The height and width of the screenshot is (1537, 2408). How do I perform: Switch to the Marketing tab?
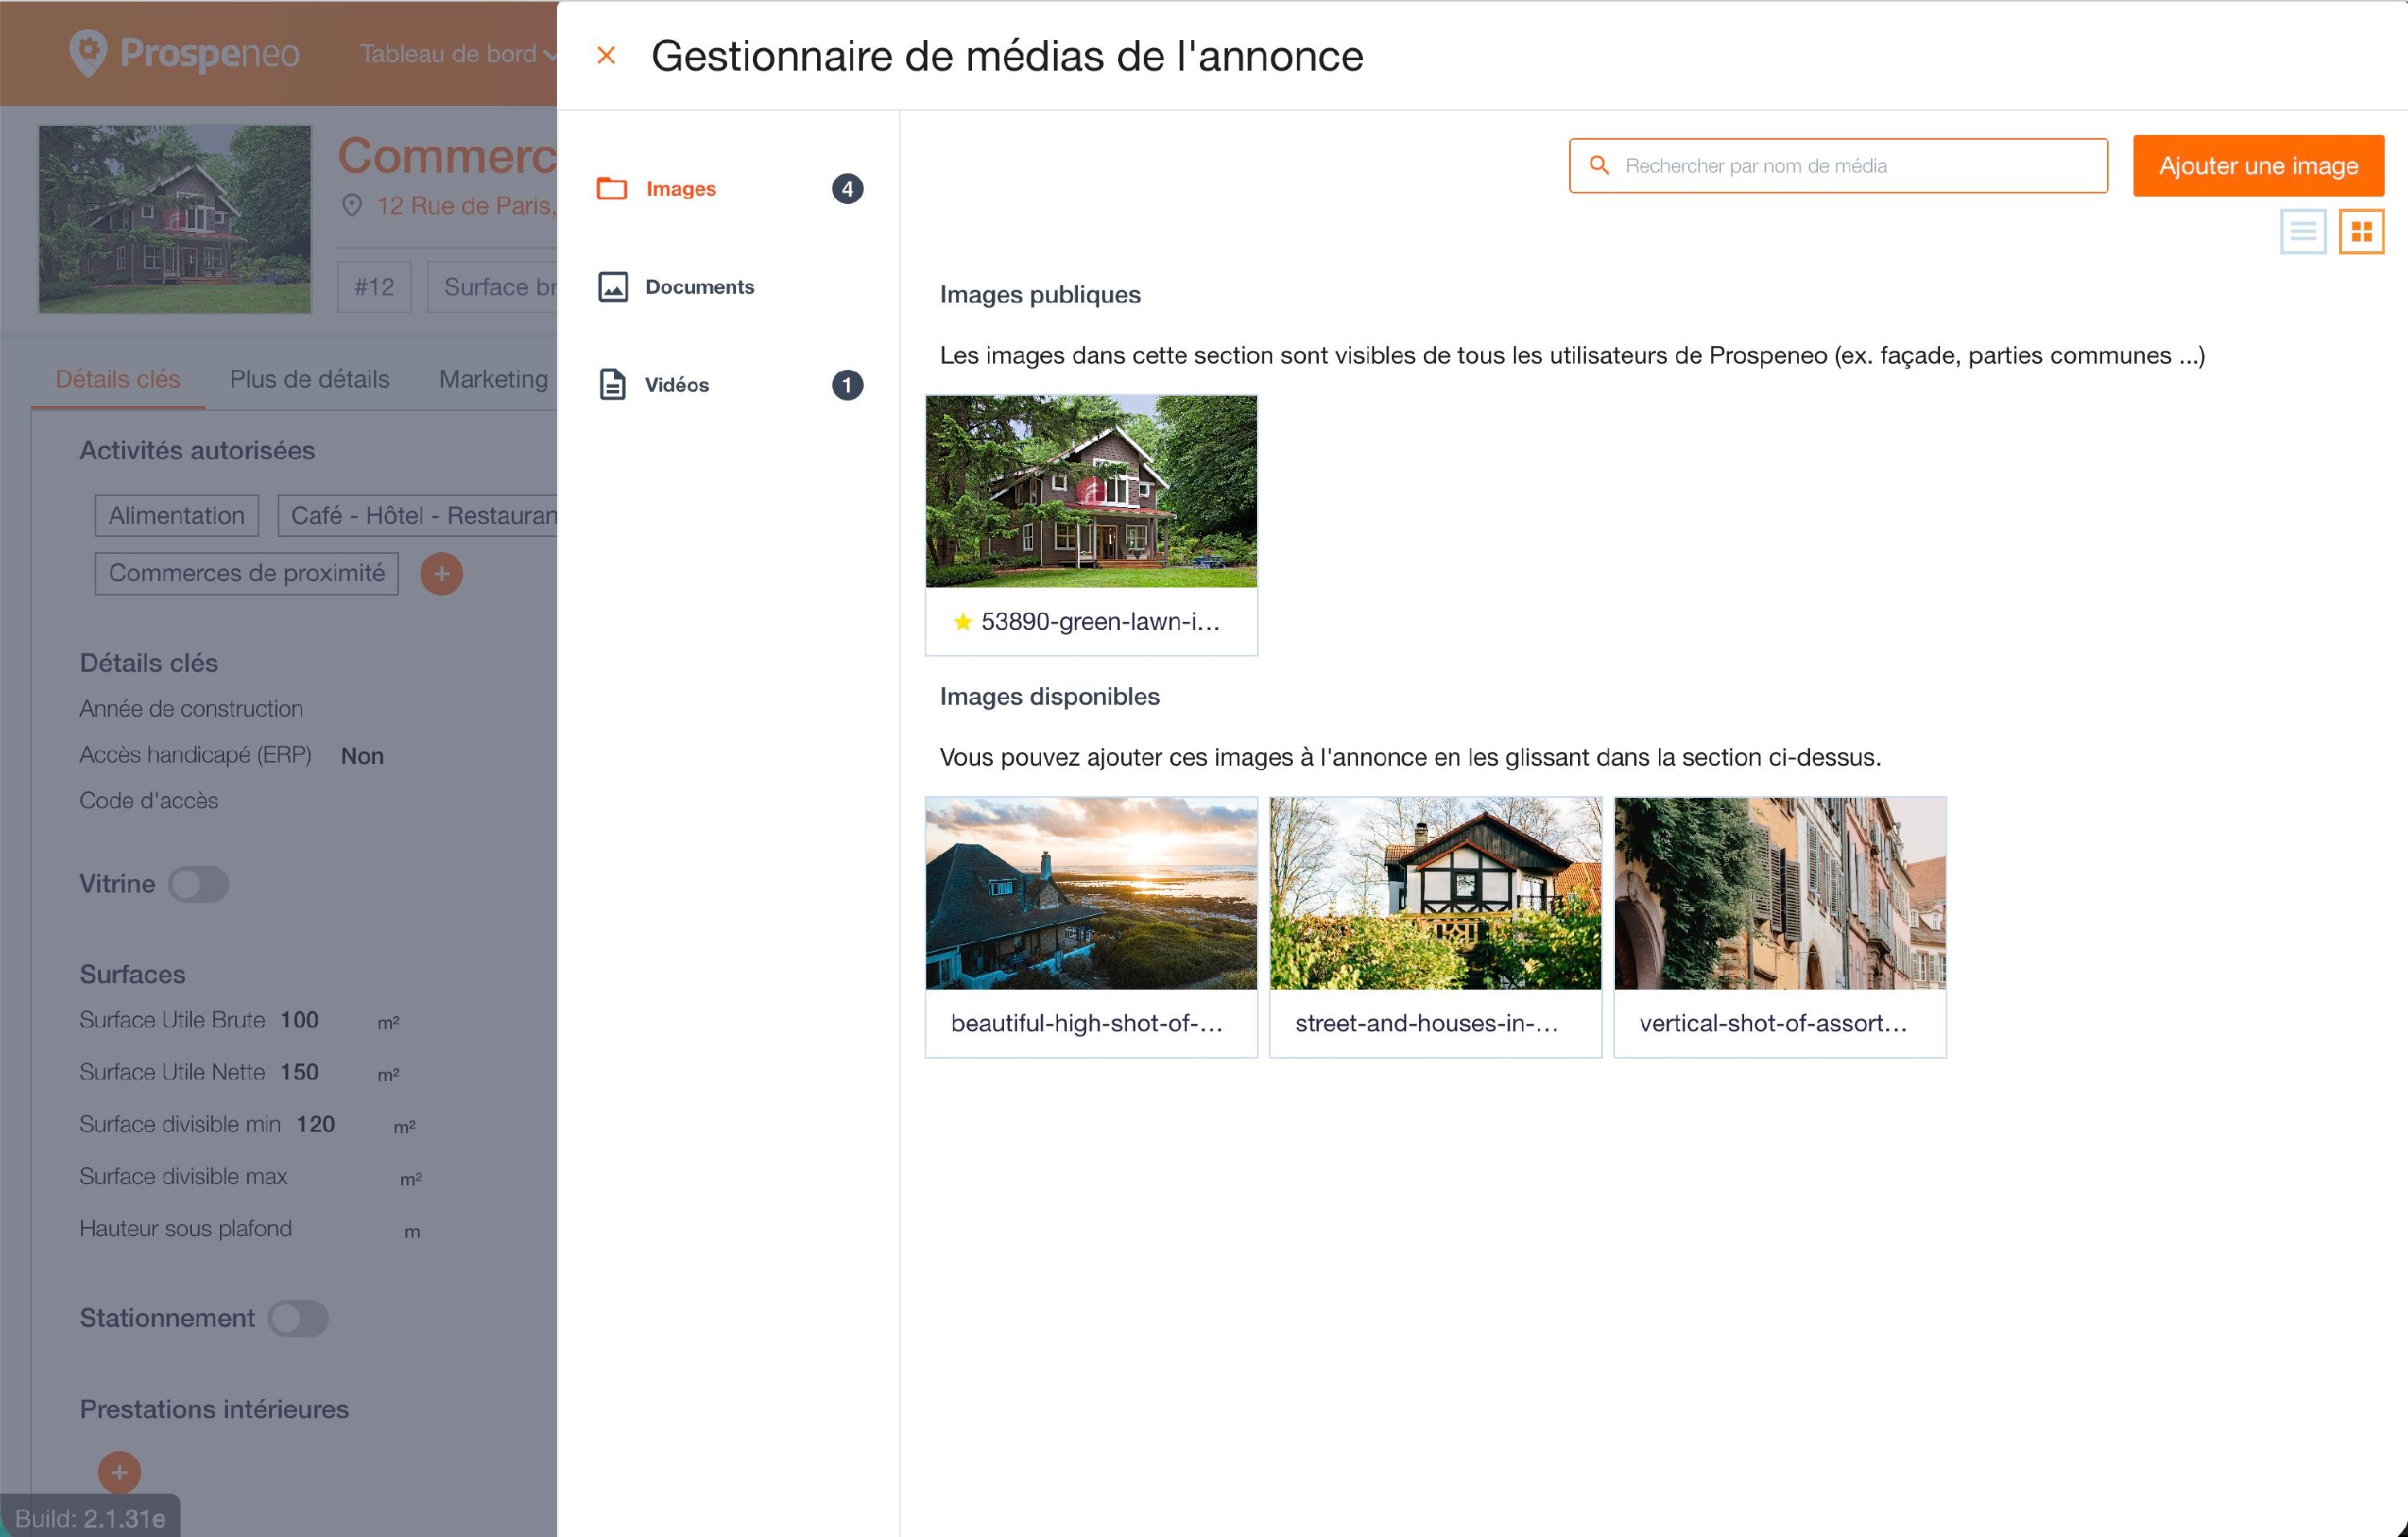(494, 379)
